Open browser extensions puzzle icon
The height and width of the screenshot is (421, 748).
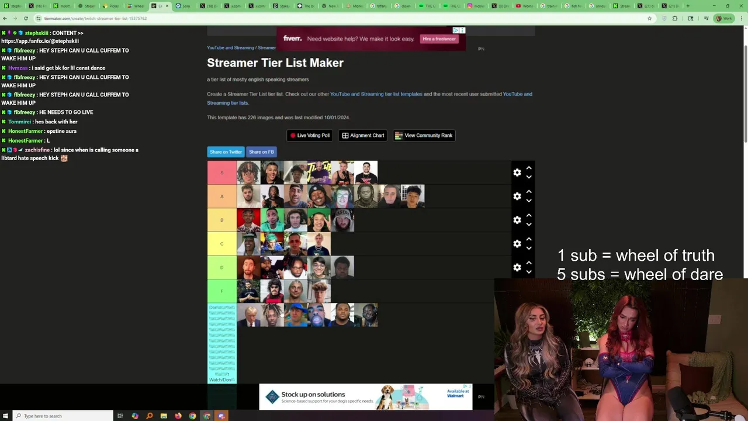(675, 18)
